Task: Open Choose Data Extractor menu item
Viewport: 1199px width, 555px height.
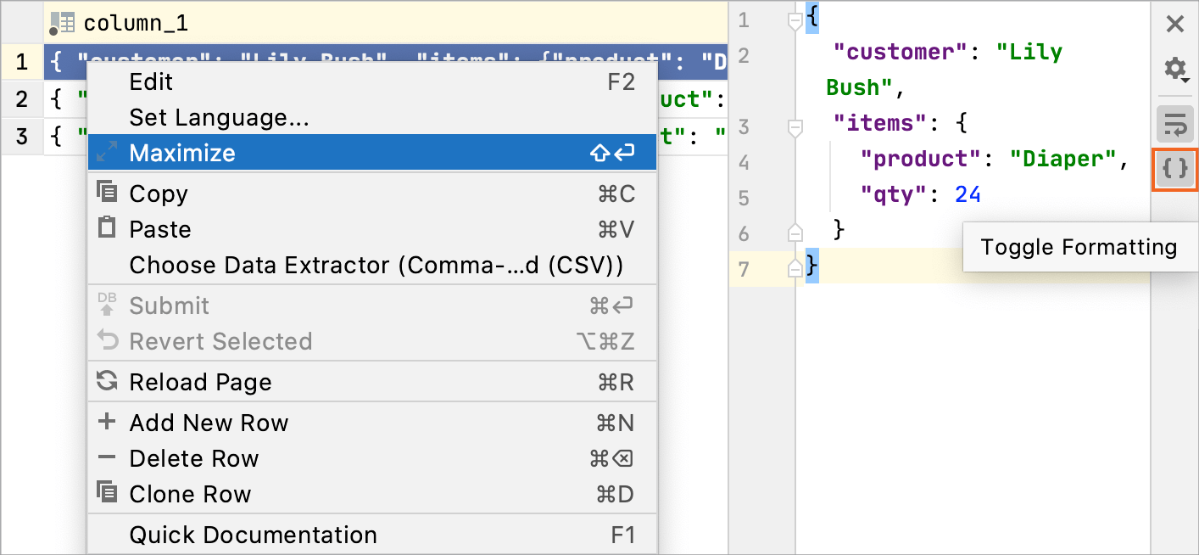Action: 376,265
